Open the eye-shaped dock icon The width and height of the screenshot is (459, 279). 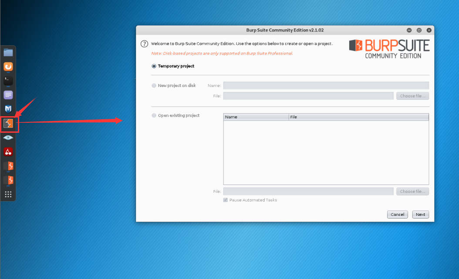tap(8, 138)
